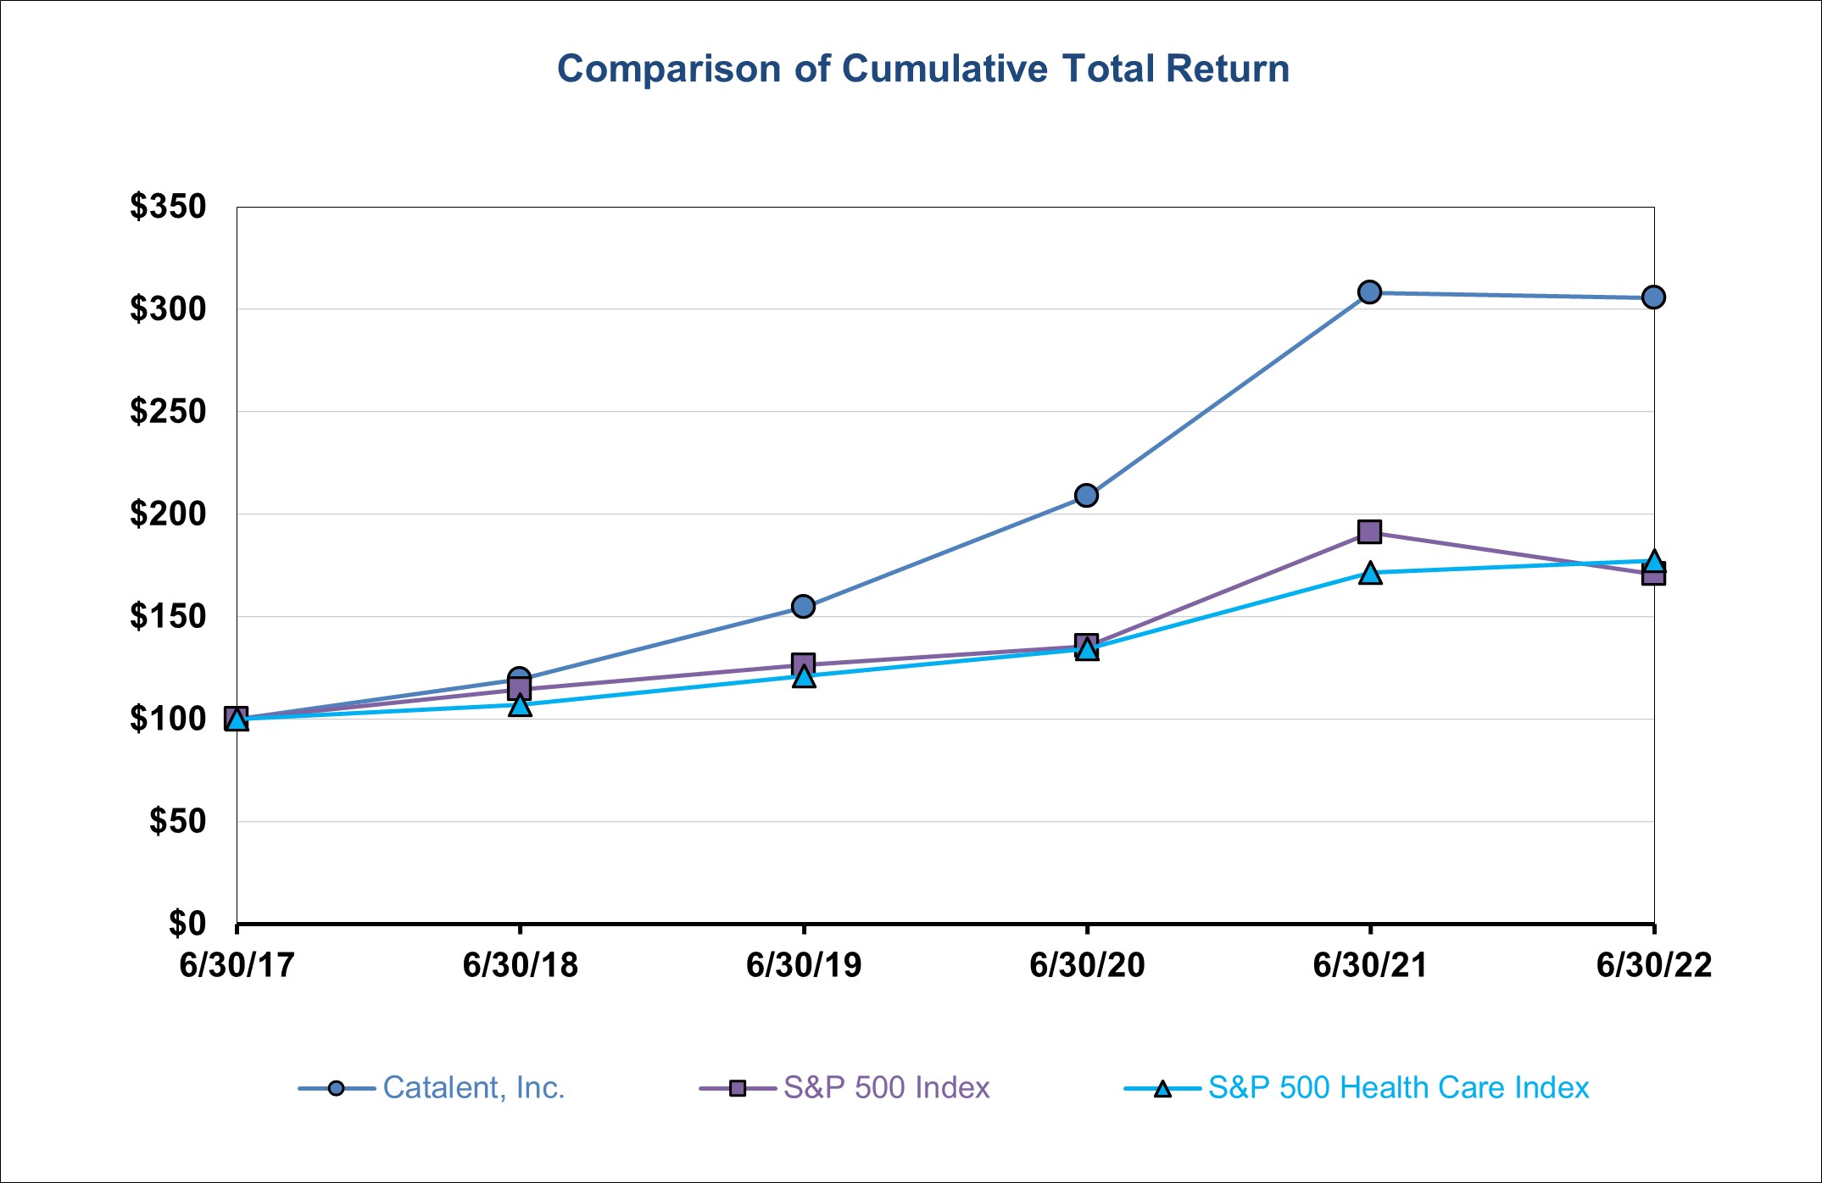Select the 'S&P 500 Index' legend label
The width and height of the screenshot is (1822, 1183).
tap(887, 1087)
